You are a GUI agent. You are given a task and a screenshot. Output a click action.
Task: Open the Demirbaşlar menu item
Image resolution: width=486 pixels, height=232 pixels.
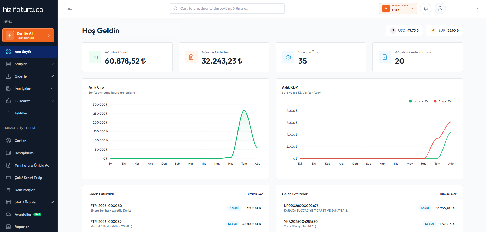tap(29, 190)
